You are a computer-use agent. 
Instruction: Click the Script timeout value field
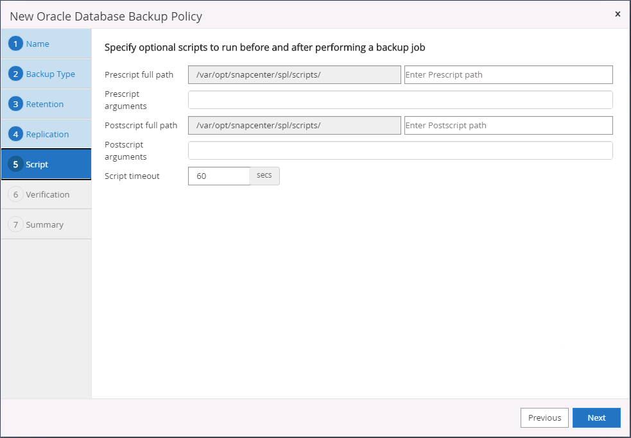pyautogui.click(x=218, y=176)
